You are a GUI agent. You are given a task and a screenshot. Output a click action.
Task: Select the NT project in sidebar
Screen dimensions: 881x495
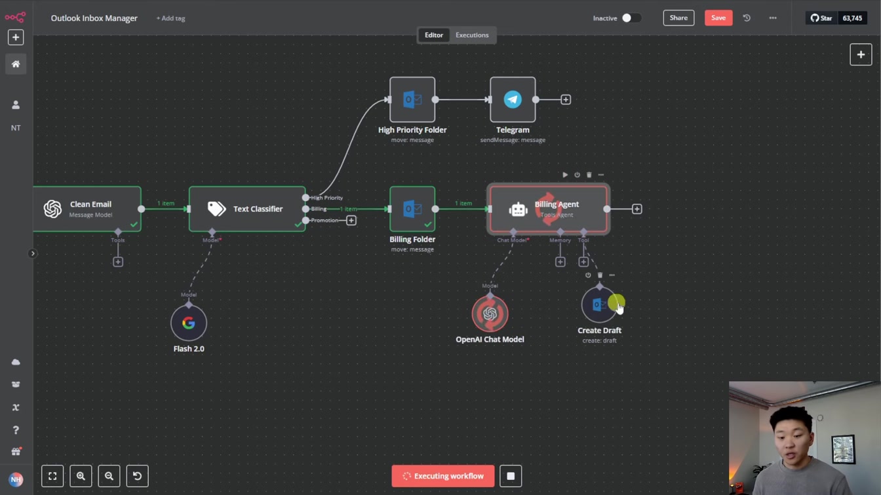16,128
